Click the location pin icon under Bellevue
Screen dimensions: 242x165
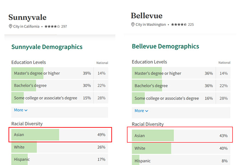pyautogui.click(x=133, y=25)
